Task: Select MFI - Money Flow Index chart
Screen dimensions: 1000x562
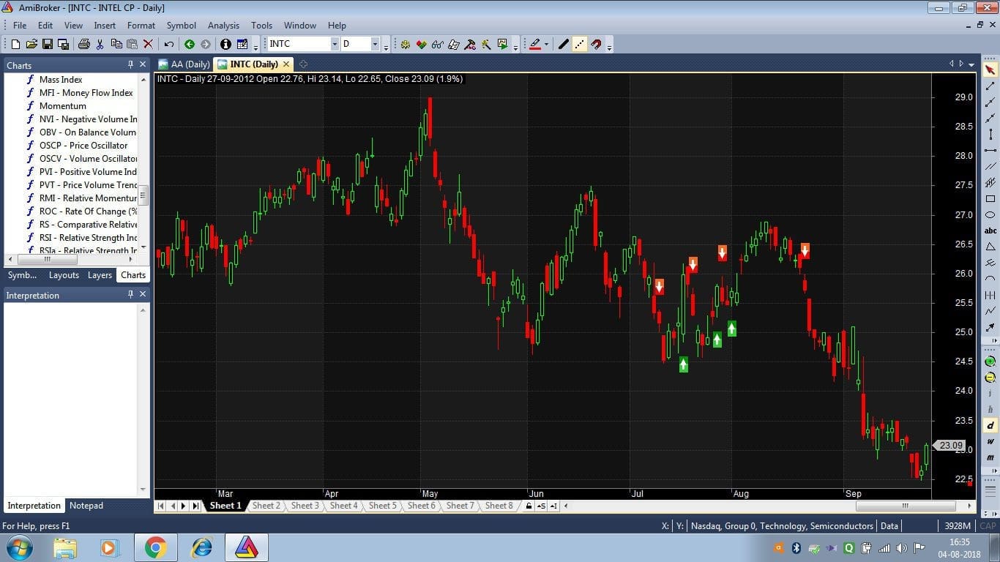Action: (86, 93)
